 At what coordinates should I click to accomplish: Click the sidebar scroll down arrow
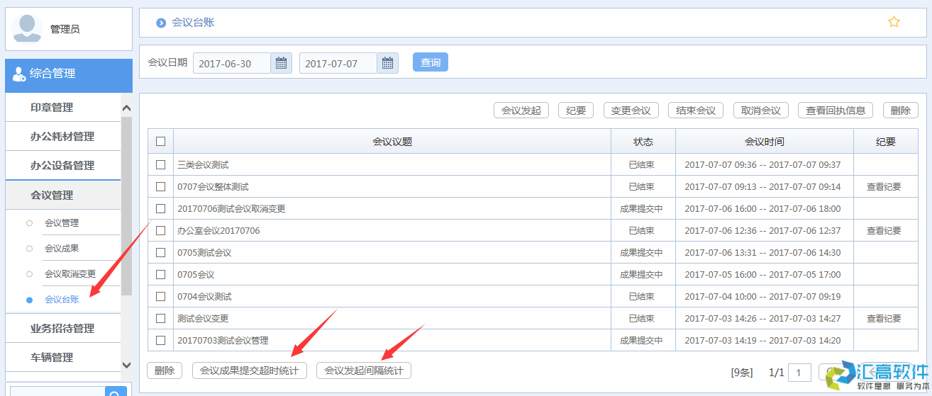pos(127,365)
